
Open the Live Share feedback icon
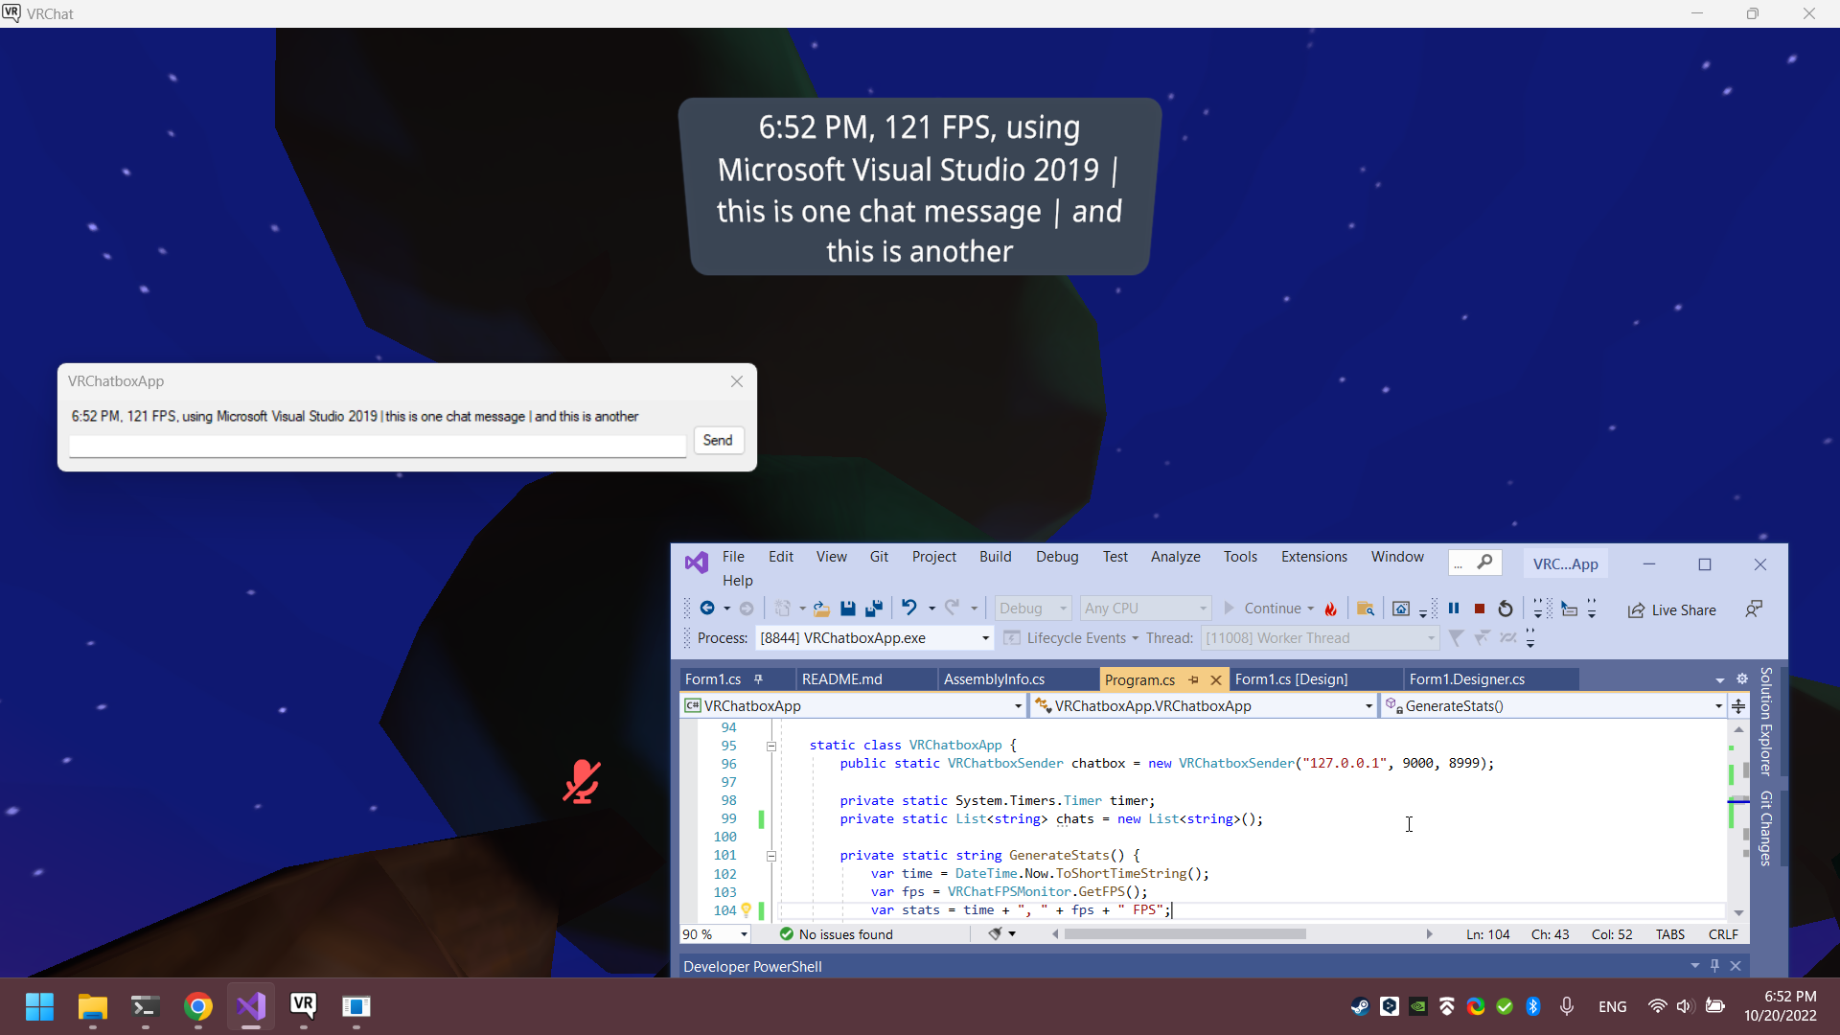[x=1754, y=609]
